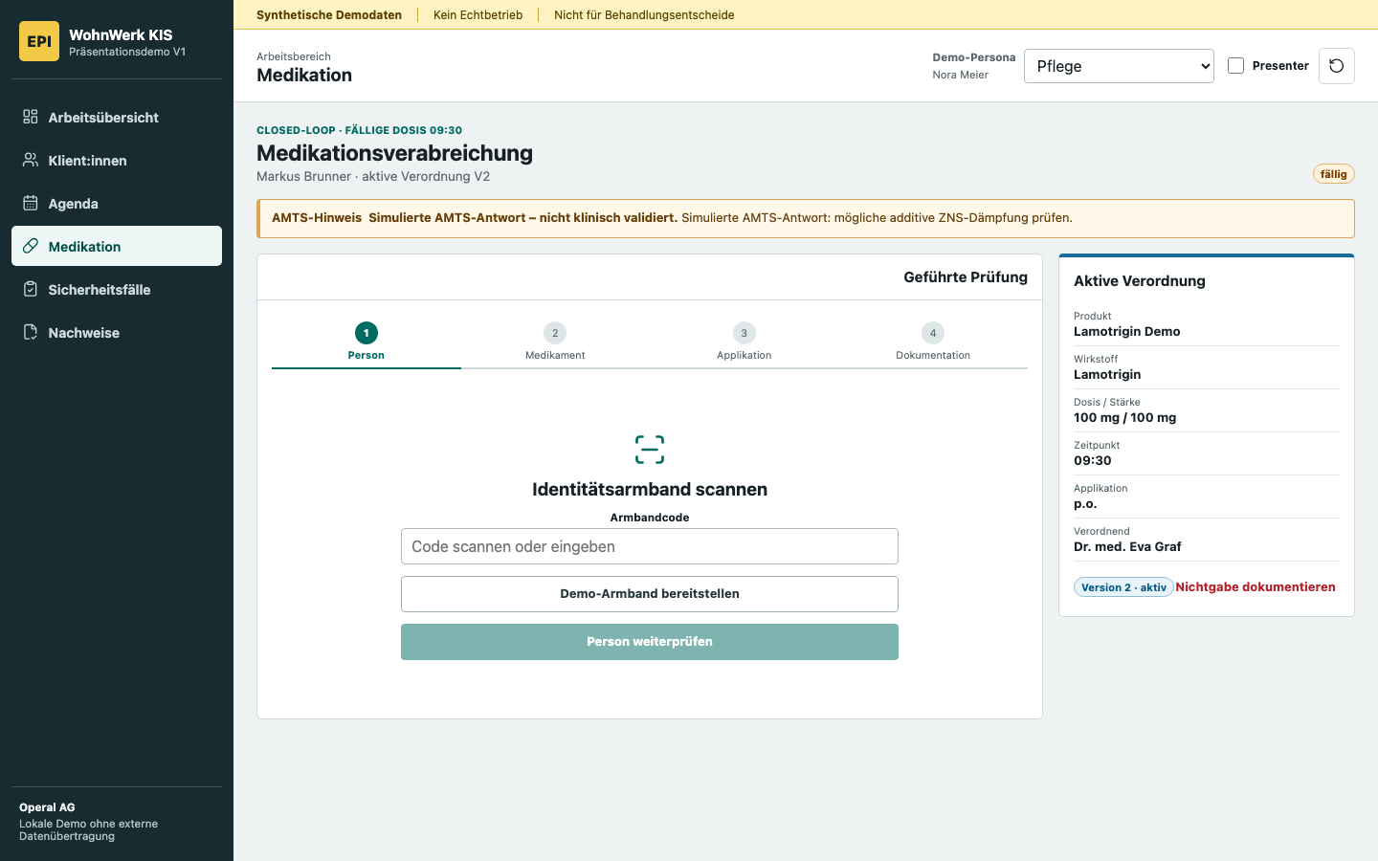Screen dimensions: 1378x861
Task: Click the Medikation pill icon
Action: pyautogui.click(x=31, y=246)
